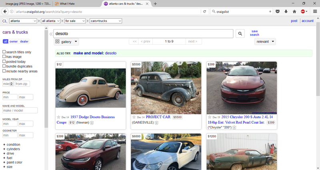Image resolution: width=320 pixels, height=170 pixels.
Task: Enable bundle duplicates checkbox
Action: click(x=4, y=66)
